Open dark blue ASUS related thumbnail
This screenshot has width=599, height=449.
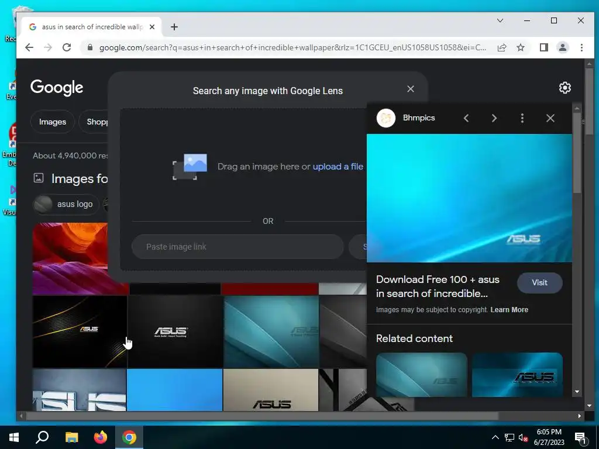pyautogui.click(x=517, y=375)
